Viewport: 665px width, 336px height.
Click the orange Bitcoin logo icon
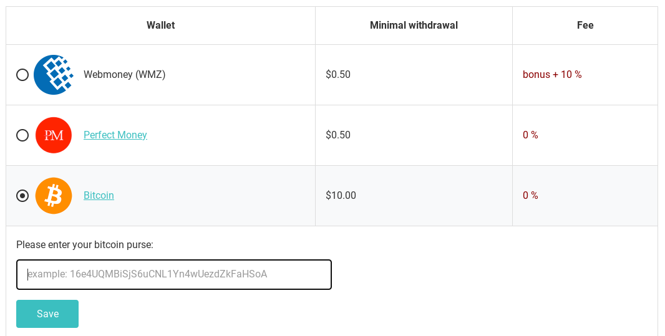(54, 196)
